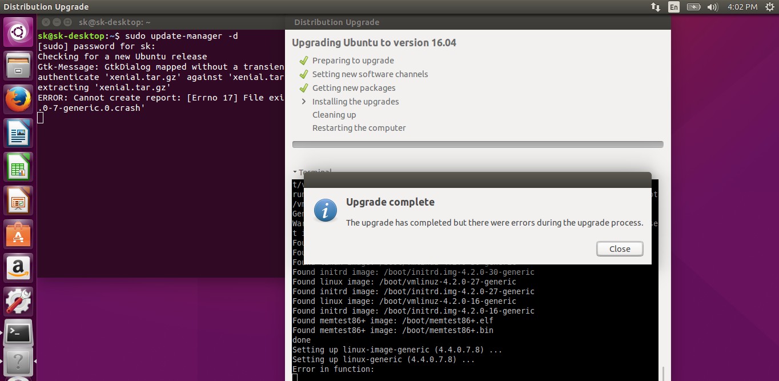This screenshot has width=779, height=381.
Task: Click 'Found memtest86+ image: /boot/memtest86+.elf' line
Action: 393,320
